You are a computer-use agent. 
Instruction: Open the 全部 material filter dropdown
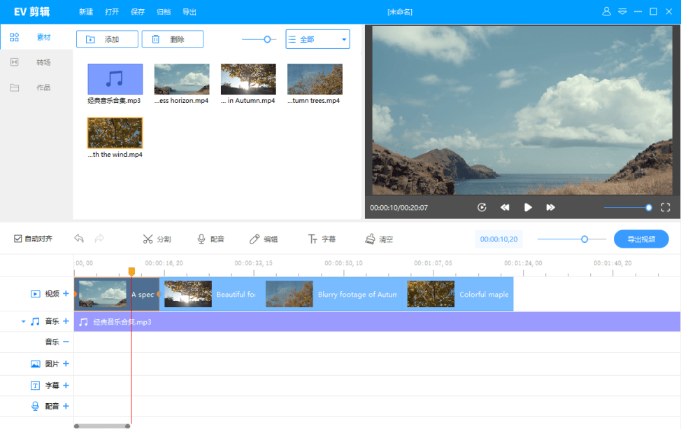pyautogui.click(x=317, y=39)
